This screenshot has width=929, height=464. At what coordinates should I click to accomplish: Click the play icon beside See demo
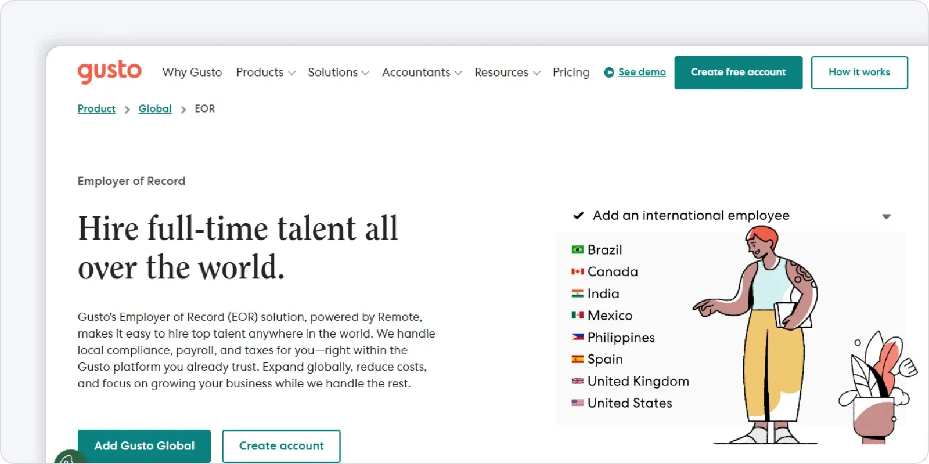608,72
